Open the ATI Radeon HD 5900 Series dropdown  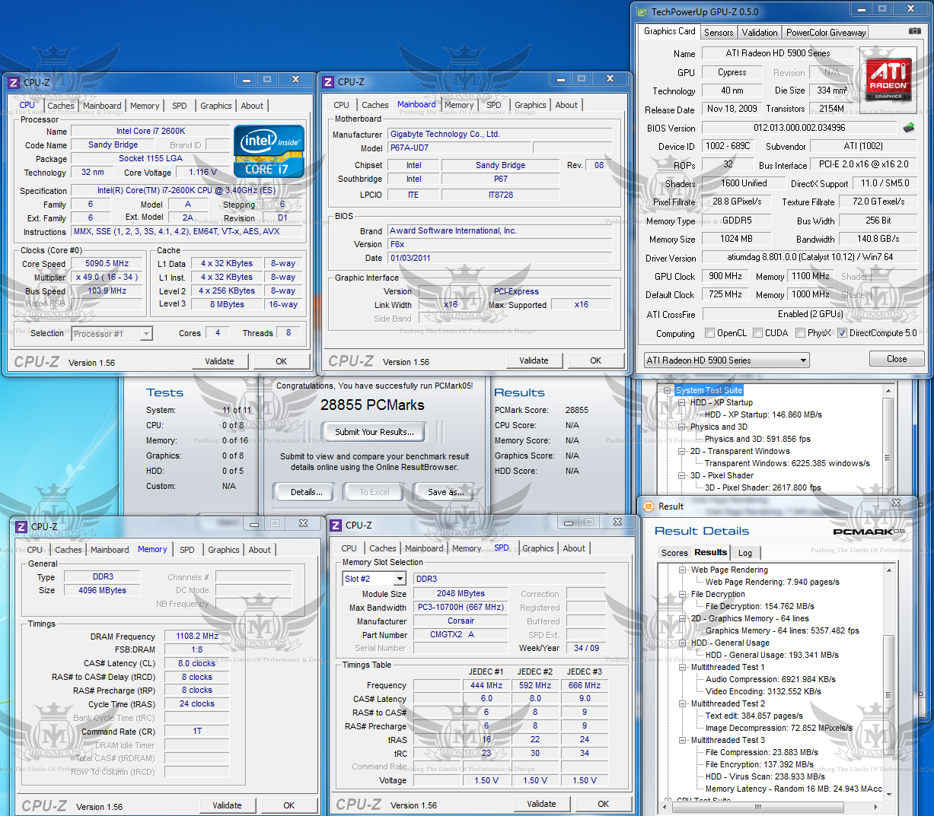(x=726, y=360)
